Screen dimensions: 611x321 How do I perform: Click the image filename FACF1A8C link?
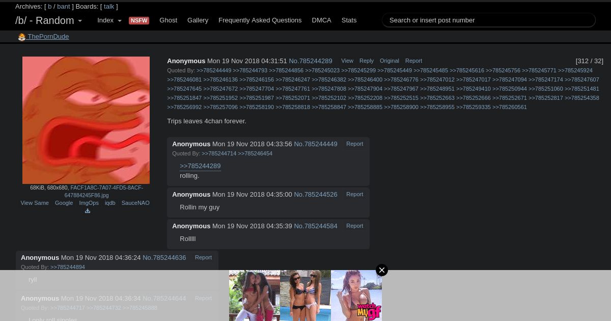pyautogui.click(x=104, y=192)
